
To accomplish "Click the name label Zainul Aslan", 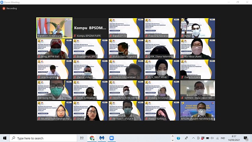I will click(84, 77).
